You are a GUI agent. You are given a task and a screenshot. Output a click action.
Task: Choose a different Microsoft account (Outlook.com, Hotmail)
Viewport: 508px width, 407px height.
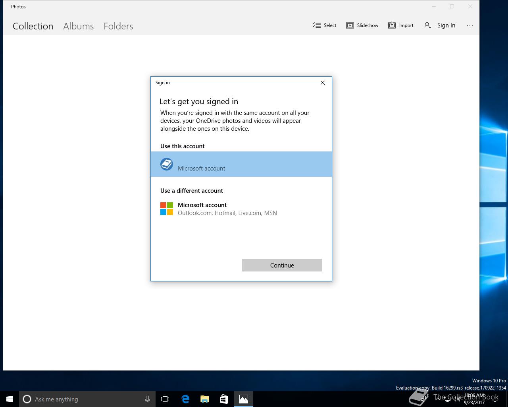[241, 209]
